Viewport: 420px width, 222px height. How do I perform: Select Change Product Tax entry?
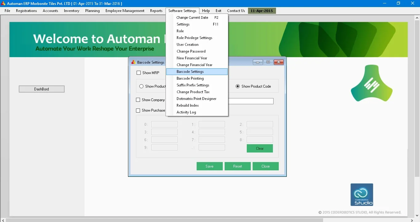click(197, 92)
